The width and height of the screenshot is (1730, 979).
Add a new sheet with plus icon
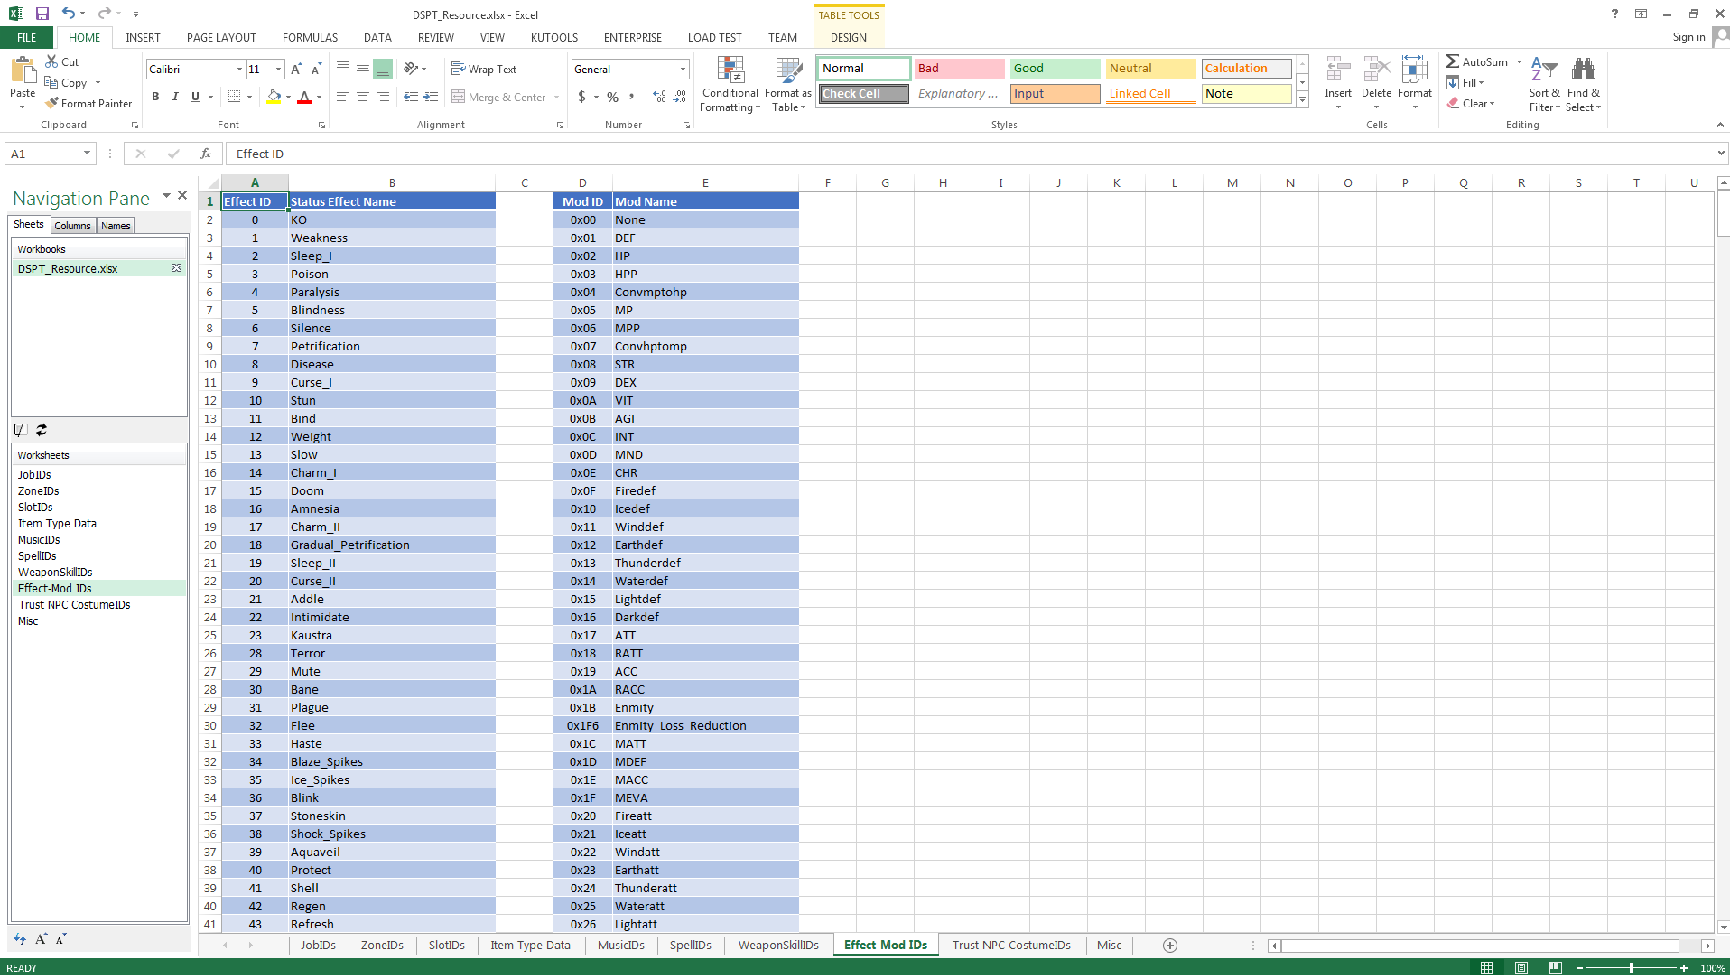point(1170,946)
